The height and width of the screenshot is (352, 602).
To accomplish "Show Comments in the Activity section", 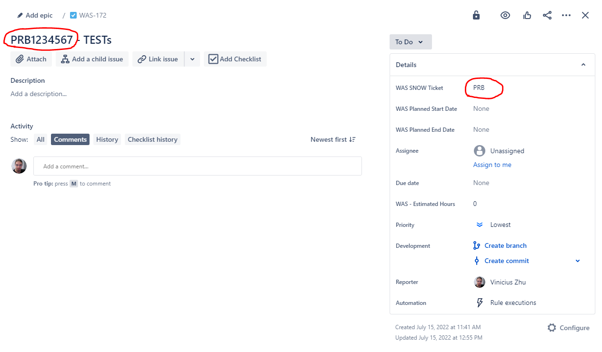I will click(x=70, y=139).
